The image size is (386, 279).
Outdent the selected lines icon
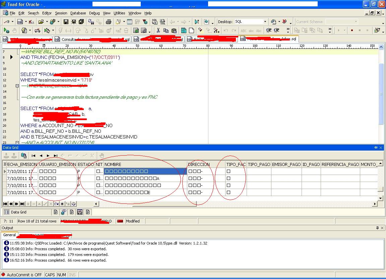tap(277, 30)
